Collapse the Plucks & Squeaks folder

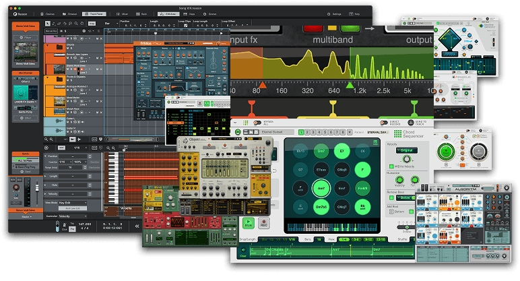(x=47, y=78)
